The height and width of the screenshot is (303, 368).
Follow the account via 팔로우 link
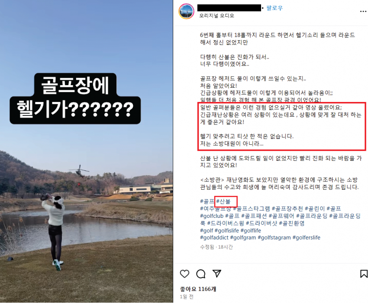274,8
